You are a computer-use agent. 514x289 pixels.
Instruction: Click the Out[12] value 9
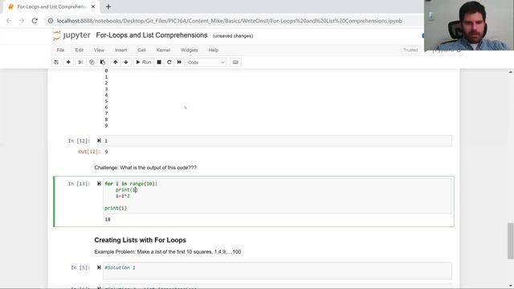[x=106, y=152]
